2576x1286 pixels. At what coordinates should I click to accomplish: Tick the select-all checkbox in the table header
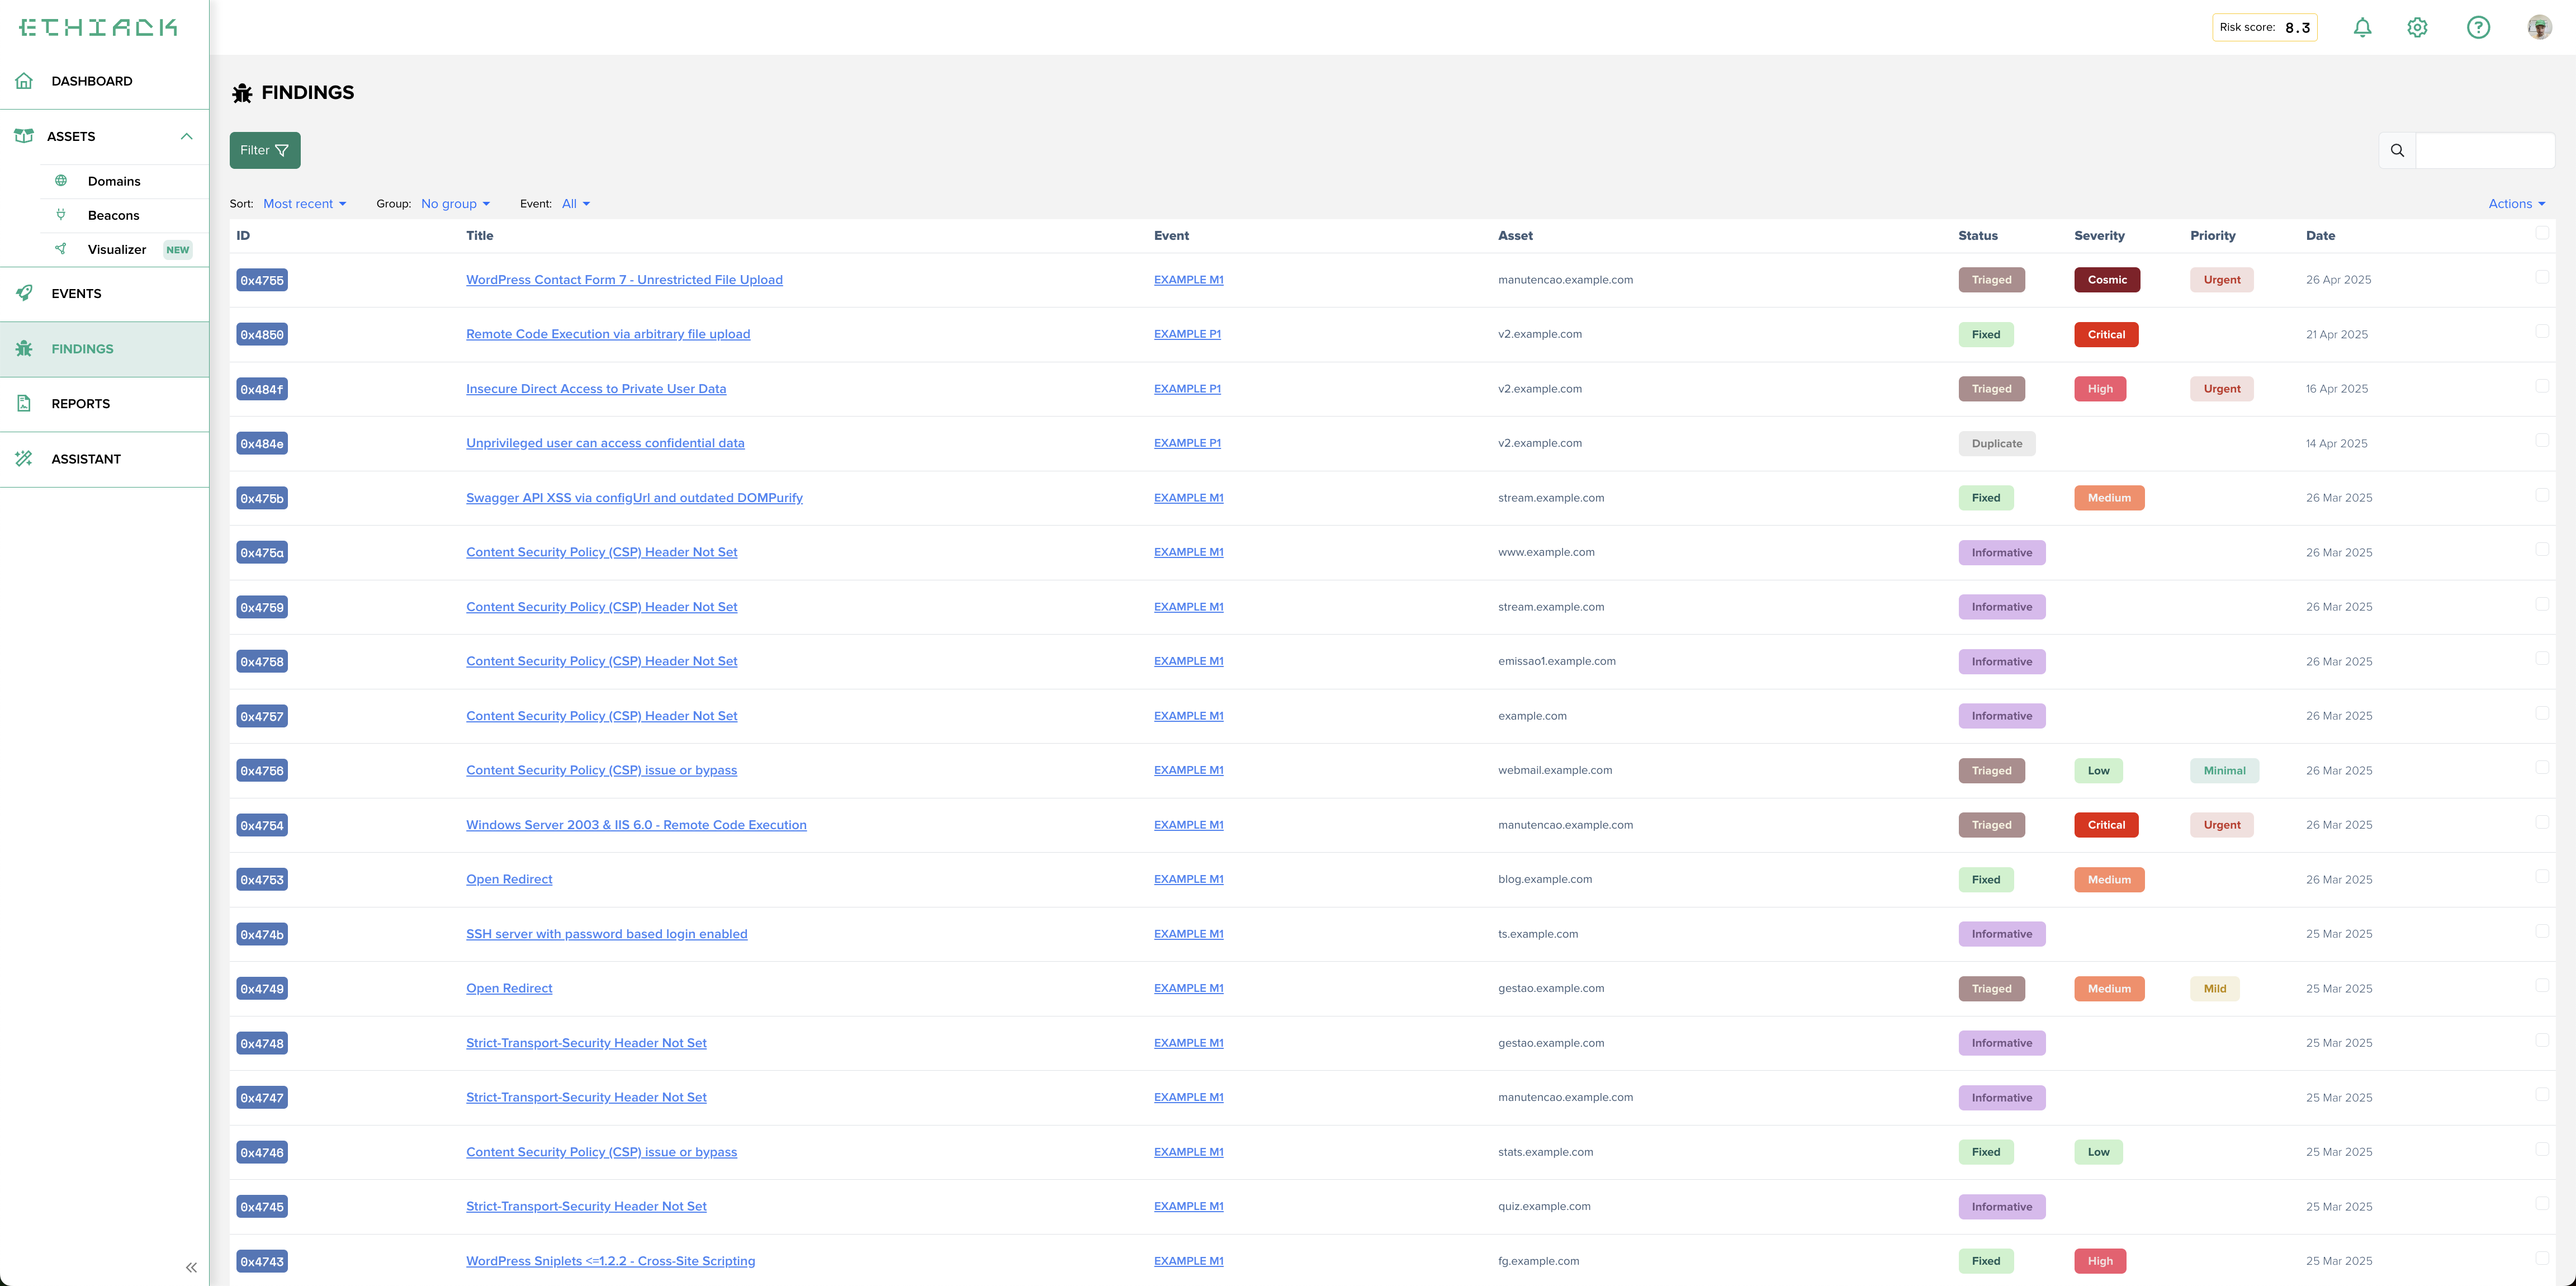coord(2542,233)
